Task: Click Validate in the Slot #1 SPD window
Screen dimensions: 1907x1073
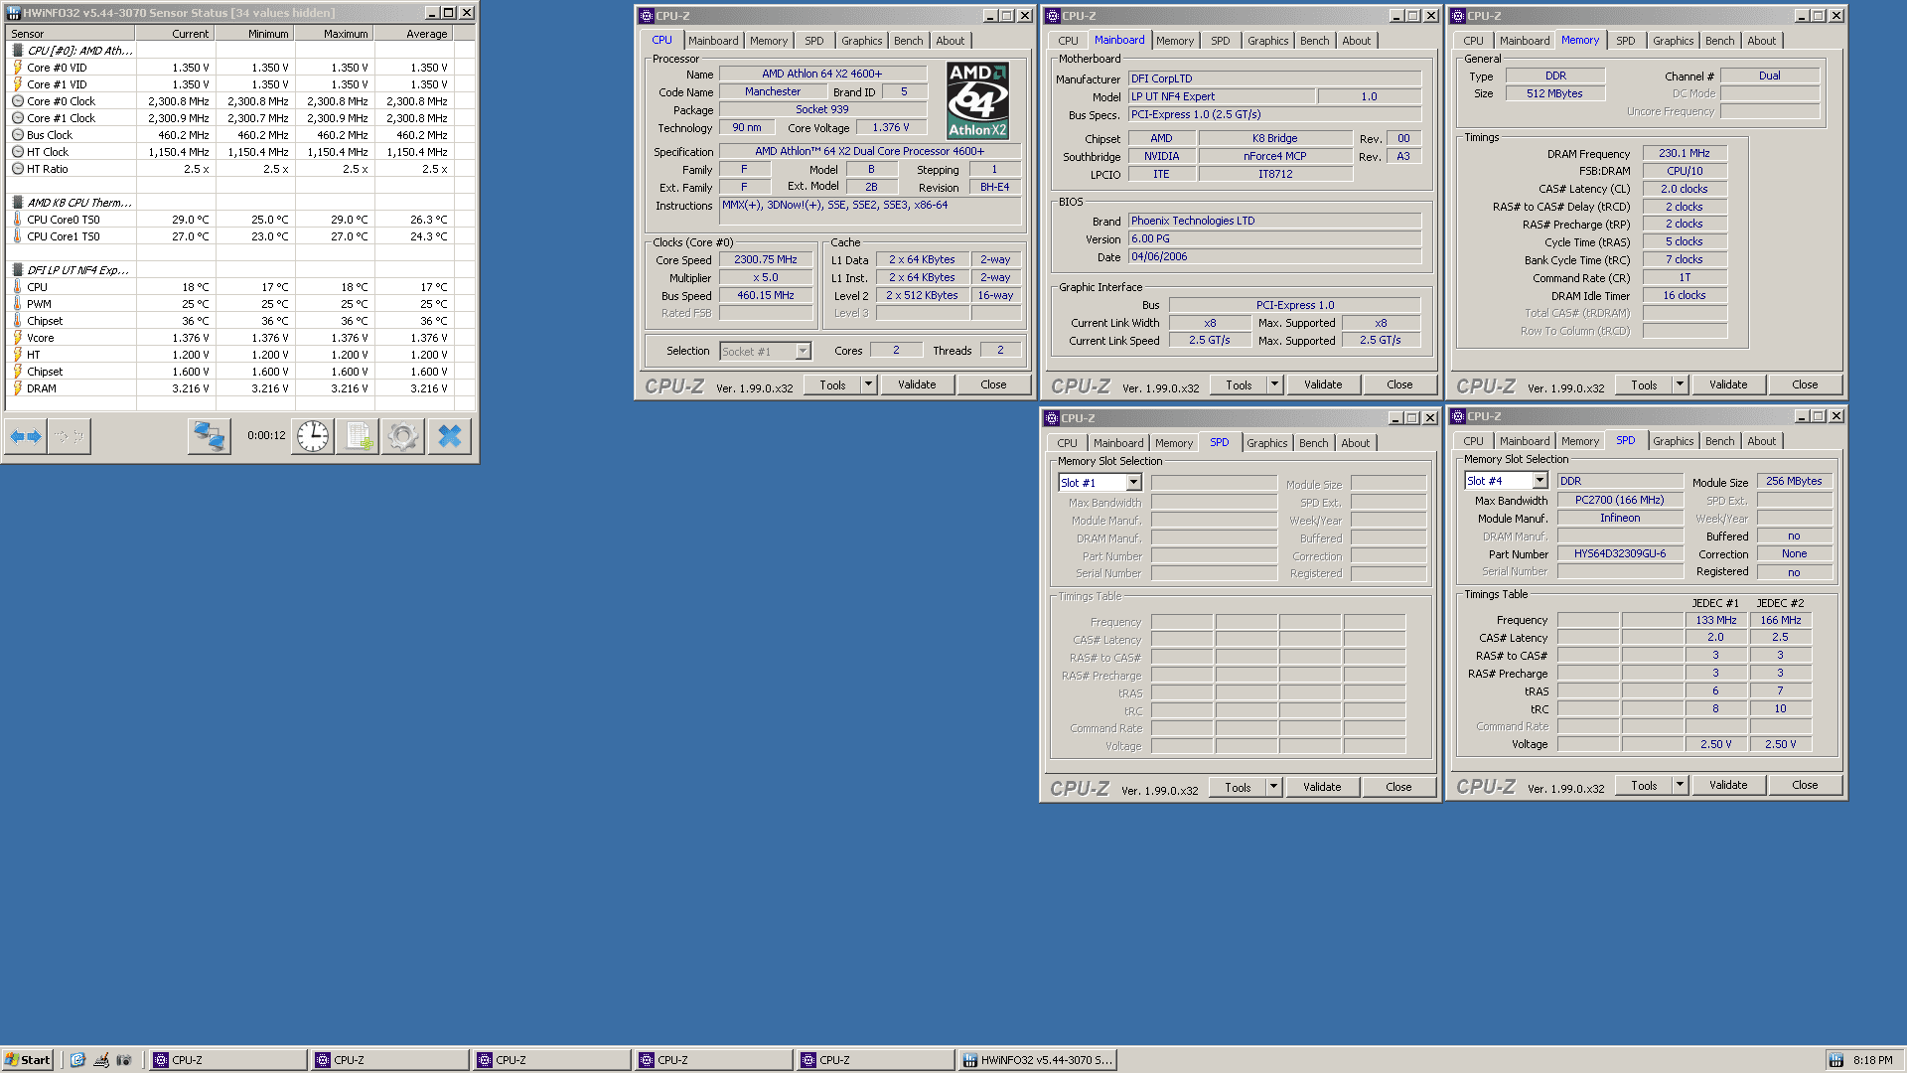Action: 1322,787
